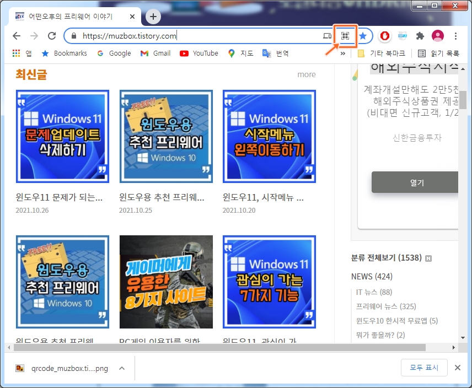Screen dimensions: 472x388
Task: Open the 앱 apps shortcut
Action: click(22, 53)
